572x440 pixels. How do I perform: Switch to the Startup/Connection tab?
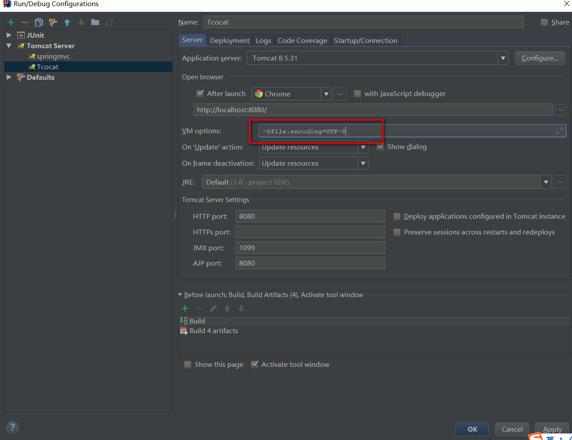pyautogui.click(x=365, y=40)
